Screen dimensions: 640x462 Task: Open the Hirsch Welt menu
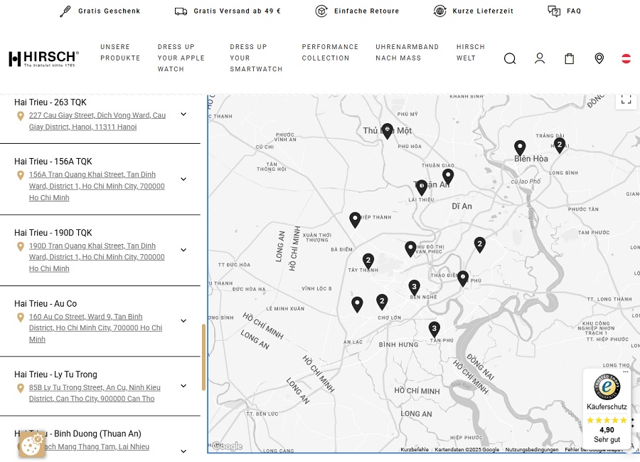coord(470,52)
